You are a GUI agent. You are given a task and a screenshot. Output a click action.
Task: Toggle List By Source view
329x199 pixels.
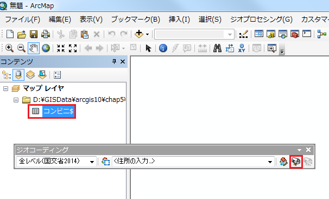point(18,75)
